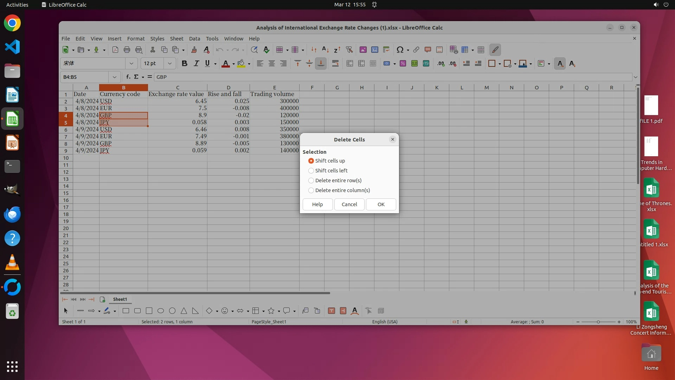675x380 pixels.
Task: Click the Italic formatting icon
Action: (x=196, y=64)
